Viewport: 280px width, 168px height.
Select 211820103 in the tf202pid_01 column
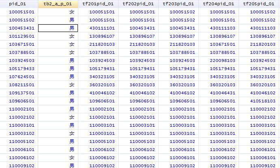pos(138,45)
